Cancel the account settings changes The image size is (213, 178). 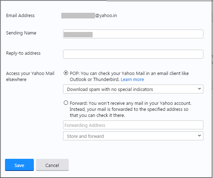pos(52,165)
